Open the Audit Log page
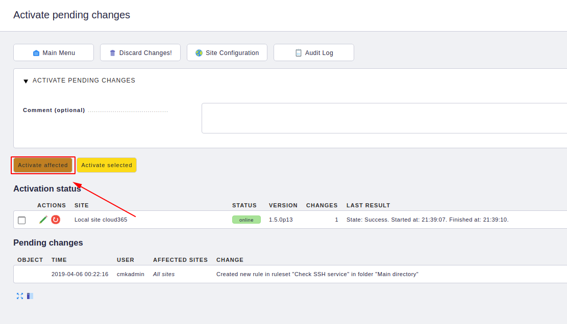 click(314, 52)
